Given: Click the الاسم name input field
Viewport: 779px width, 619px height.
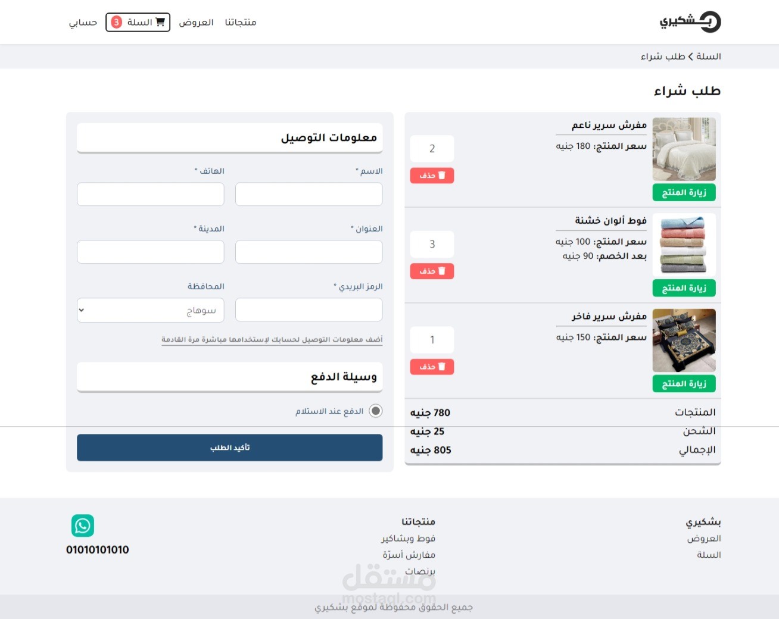Looking at the screenshot, I should (309, 194).
